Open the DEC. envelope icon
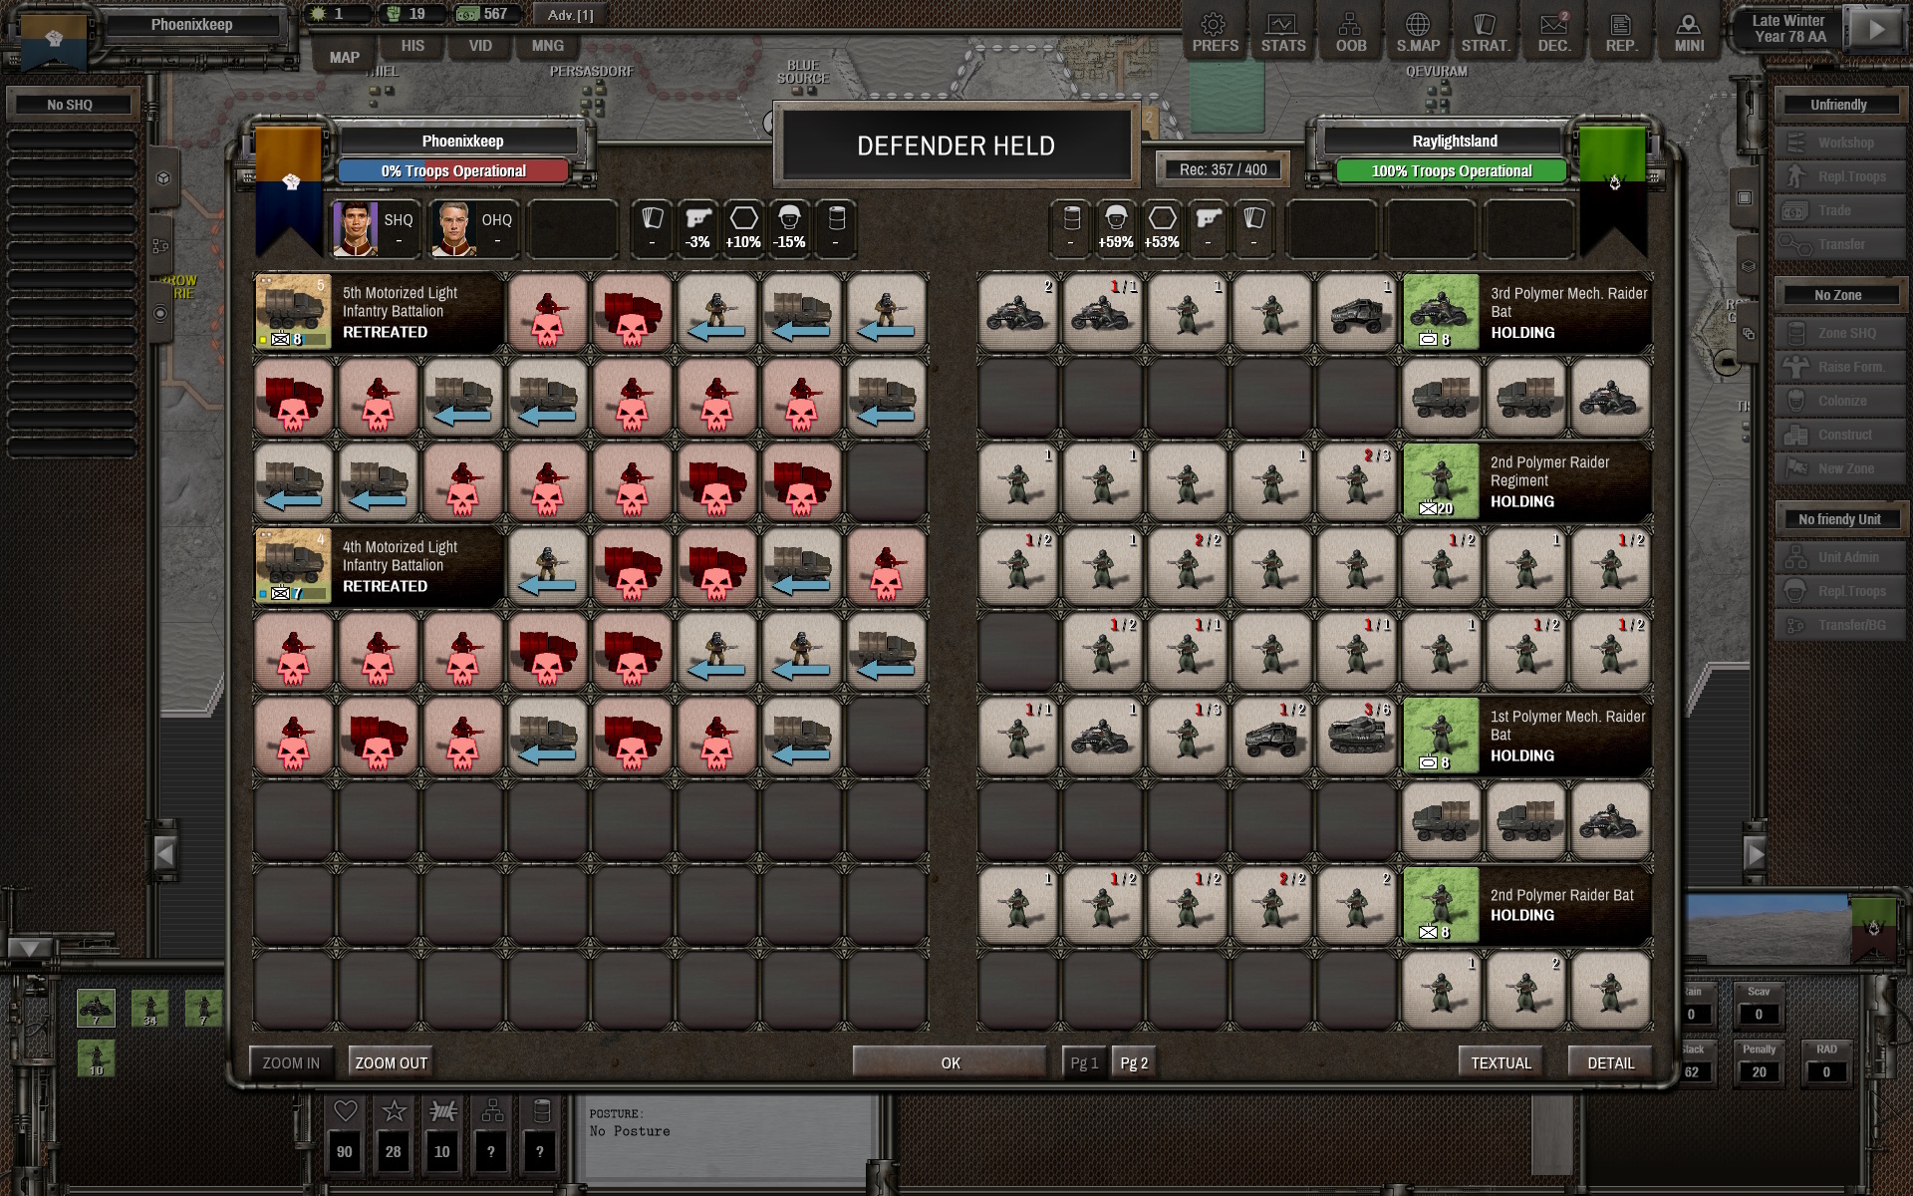Screen dimensions: 1913x1196 pyautogui.click(x=1553, y=33)
